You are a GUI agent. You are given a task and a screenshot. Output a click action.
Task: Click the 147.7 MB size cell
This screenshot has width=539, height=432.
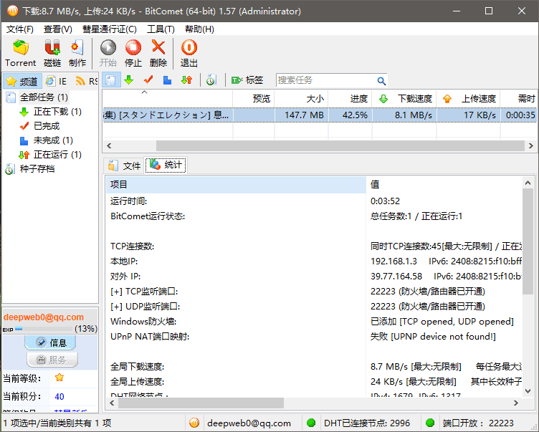(301, 115)
